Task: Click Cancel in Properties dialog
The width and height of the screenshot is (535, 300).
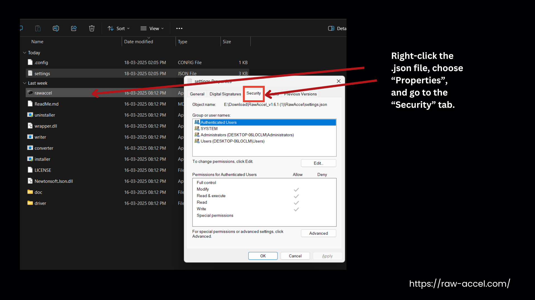Action: tap(295, 256)
